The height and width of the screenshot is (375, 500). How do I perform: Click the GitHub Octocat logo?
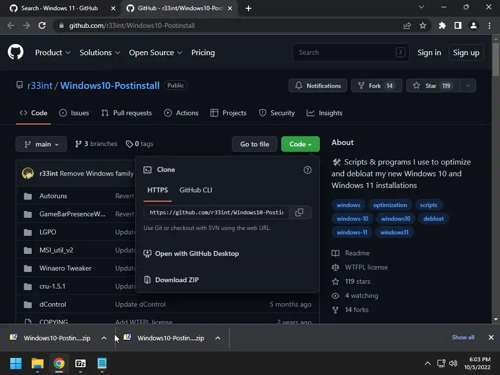(x=16, y=52)
